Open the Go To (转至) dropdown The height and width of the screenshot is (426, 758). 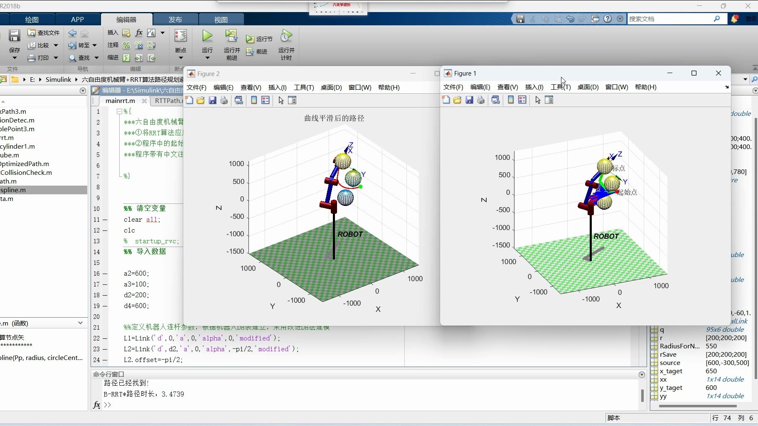coord(95,45)
